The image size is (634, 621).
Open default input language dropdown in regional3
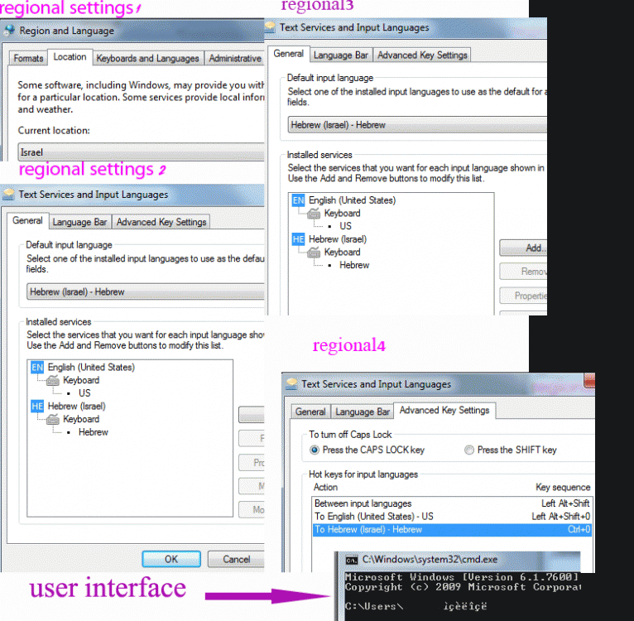click(x=417, y=125)
